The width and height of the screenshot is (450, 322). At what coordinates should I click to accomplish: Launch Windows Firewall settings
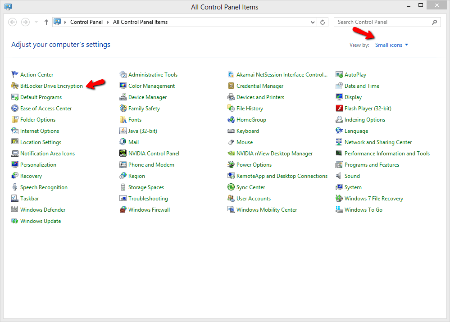click(x=149, y=209)
